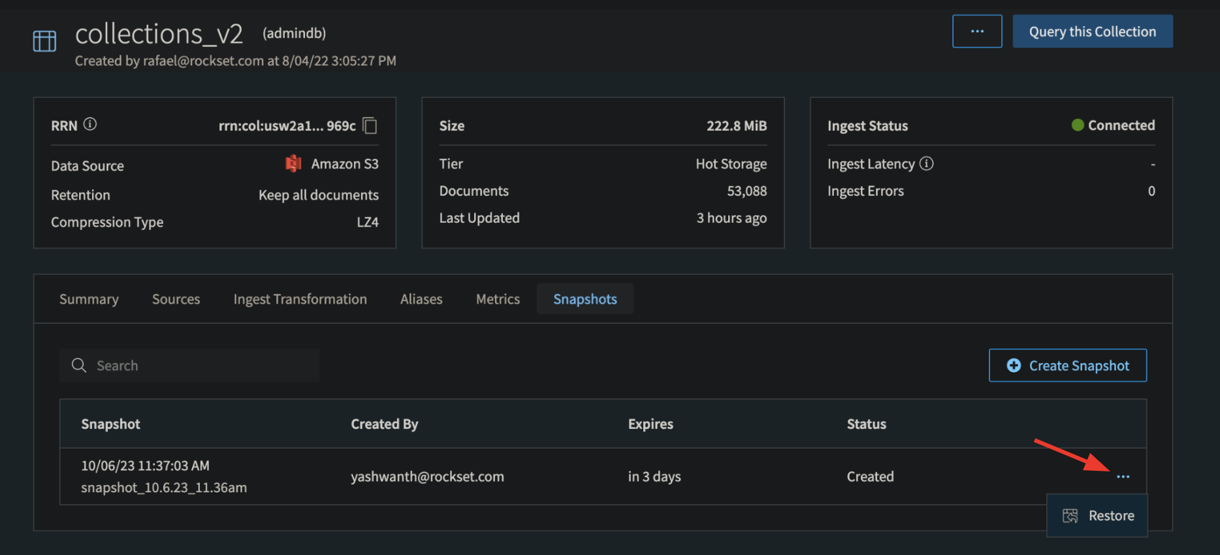
Task: Click the 53,088 documents count
Action: [x=747, y=191]
